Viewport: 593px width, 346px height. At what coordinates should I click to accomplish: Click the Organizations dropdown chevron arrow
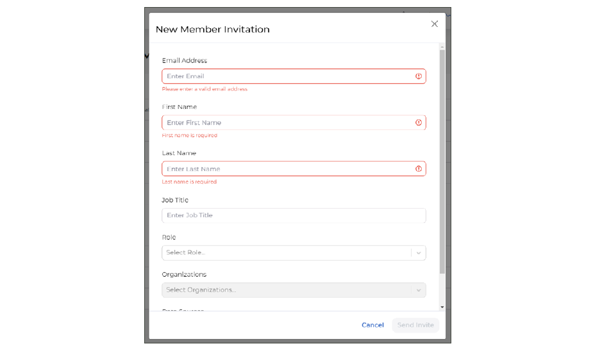click(x=419, y=290)
